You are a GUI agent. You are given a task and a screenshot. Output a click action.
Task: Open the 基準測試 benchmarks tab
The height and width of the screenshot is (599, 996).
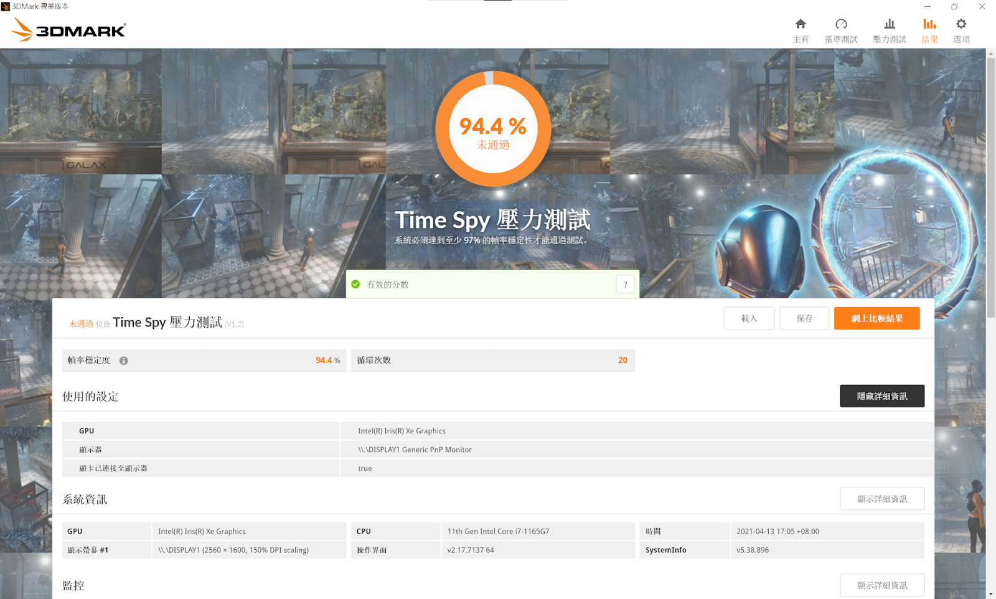click(x=841, y=31)
